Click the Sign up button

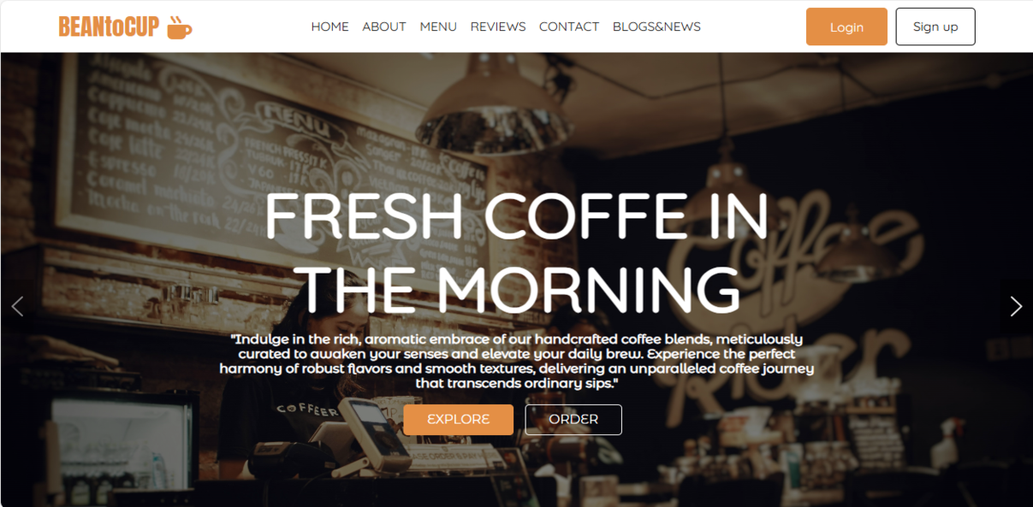(935, 27)
